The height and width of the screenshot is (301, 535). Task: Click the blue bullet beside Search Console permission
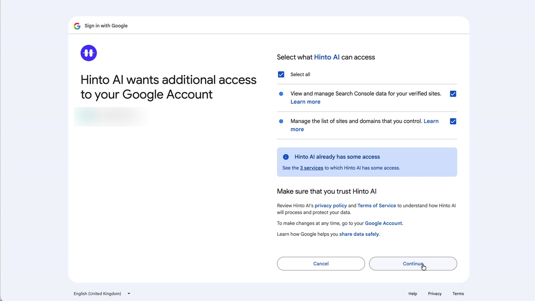(x=281, y=94)
